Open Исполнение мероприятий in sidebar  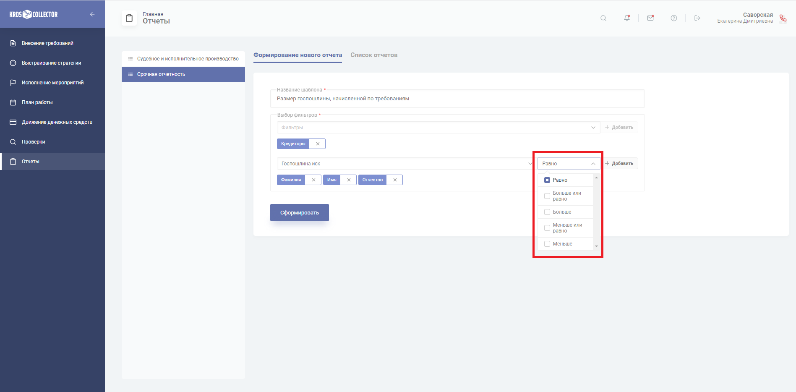pos(52,83)
